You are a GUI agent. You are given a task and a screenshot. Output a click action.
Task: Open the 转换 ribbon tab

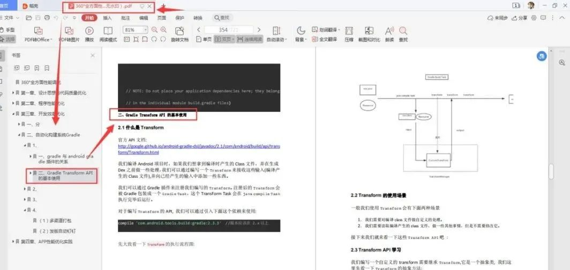198,18
